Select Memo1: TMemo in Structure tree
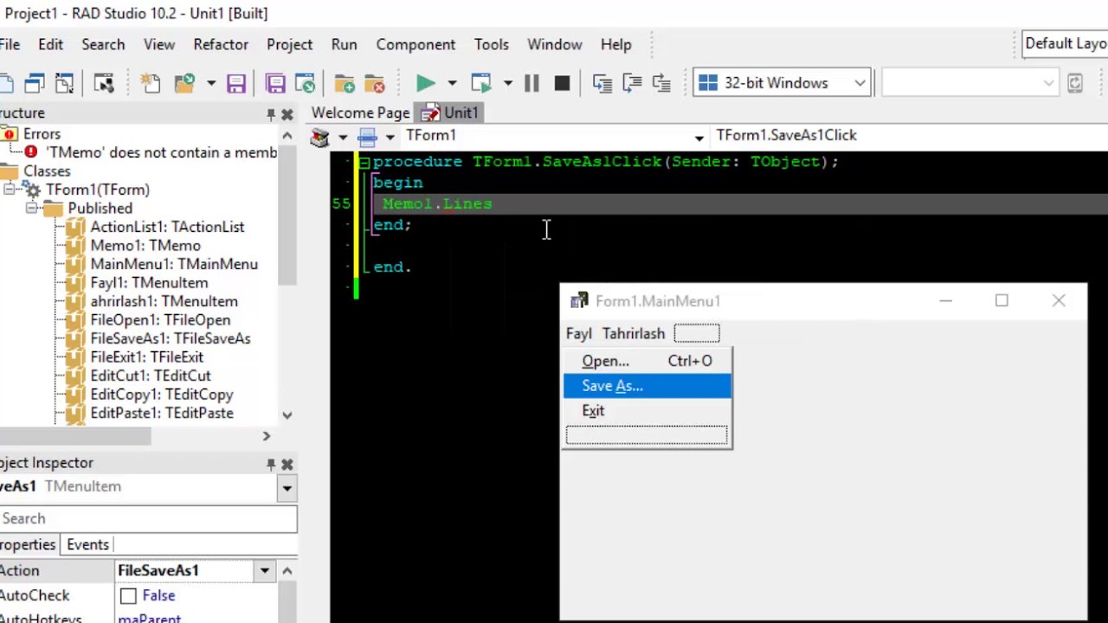This screenshot has width=1108, height=623. [x=145, y=246]
